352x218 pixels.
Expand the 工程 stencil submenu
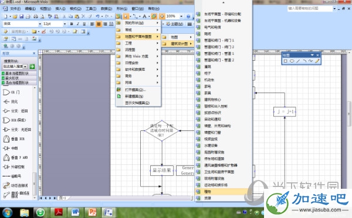138,43
